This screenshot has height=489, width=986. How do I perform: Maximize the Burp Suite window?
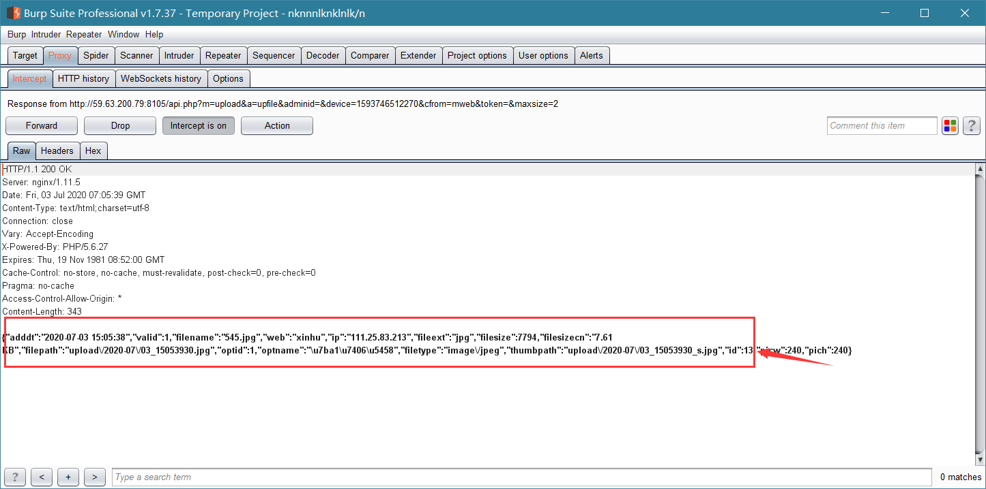925,13
